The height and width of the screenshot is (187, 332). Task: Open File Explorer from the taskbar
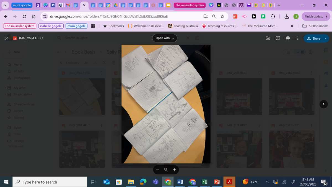131,182
